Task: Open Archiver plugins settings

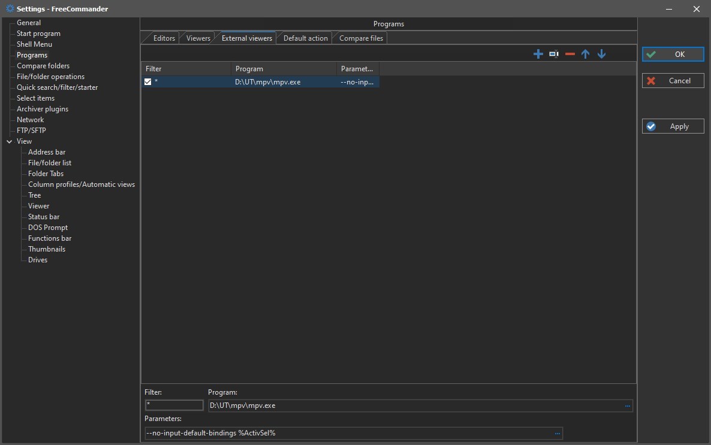Action: 43,109
